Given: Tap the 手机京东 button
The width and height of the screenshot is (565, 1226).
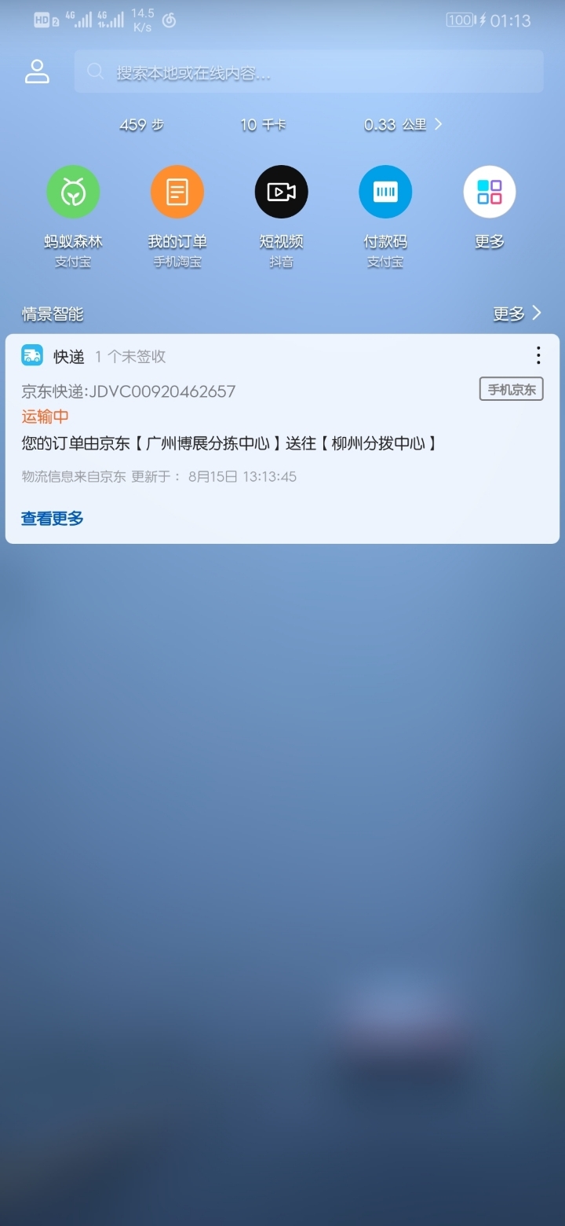Looking at the screenshot, I should 512,389.
